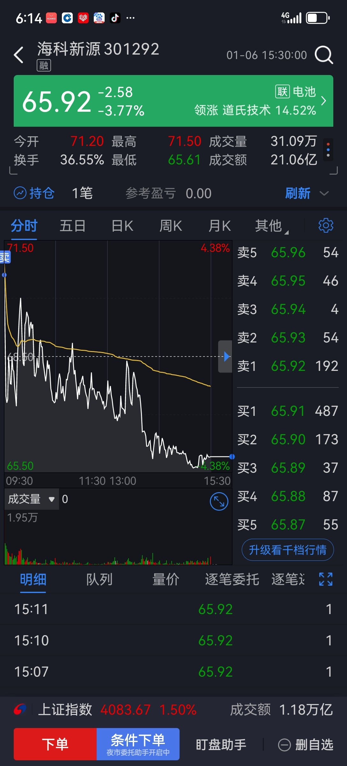This screenshot has height=766, width=347.
Task: Tap the 领涨 道氏技术 14.52% link
Action: [x=255, y=110]
